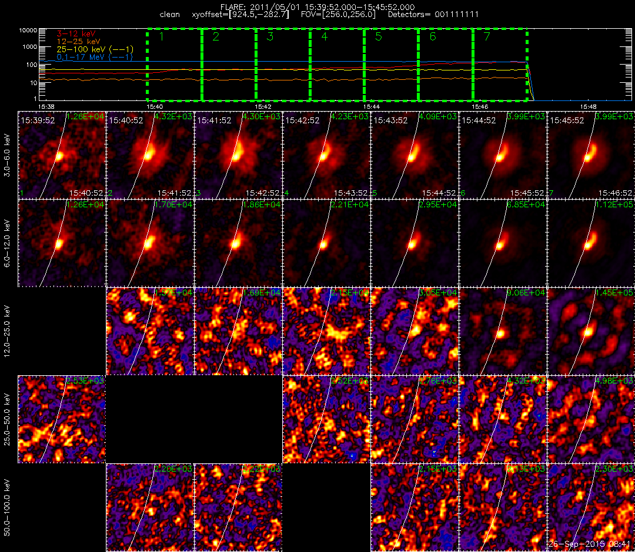
Task: Pick the 6.0-12.0 keV image with peak 1.12E+05
Action: tap(591, 244)
